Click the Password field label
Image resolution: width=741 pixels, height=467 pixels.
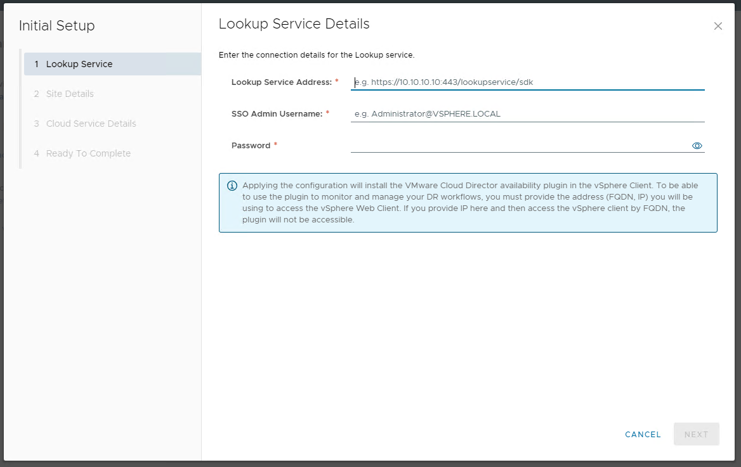[x=251, y=146]
